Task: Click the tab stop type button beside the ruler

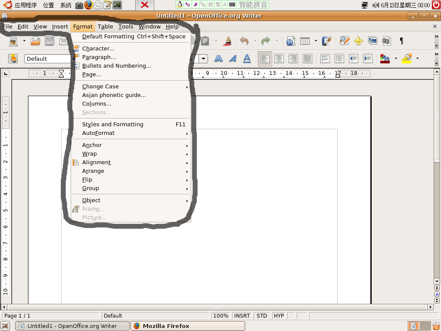Action: (6, 74)
